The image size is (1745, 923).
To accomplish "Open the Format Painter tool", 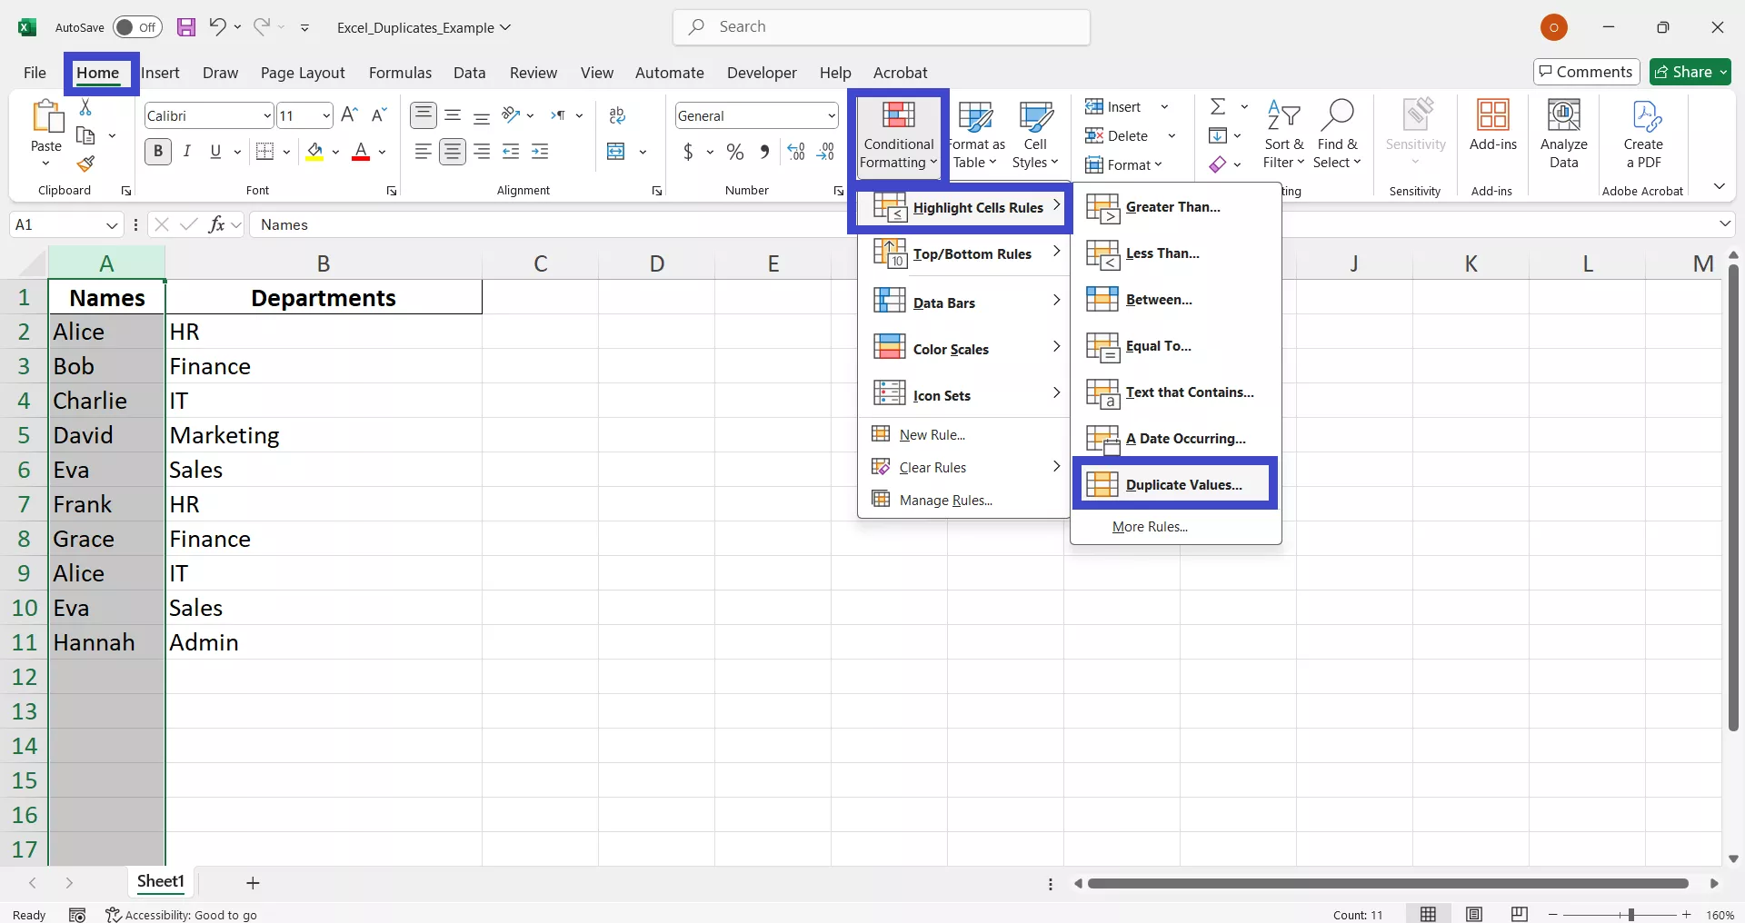I will 86,165.
